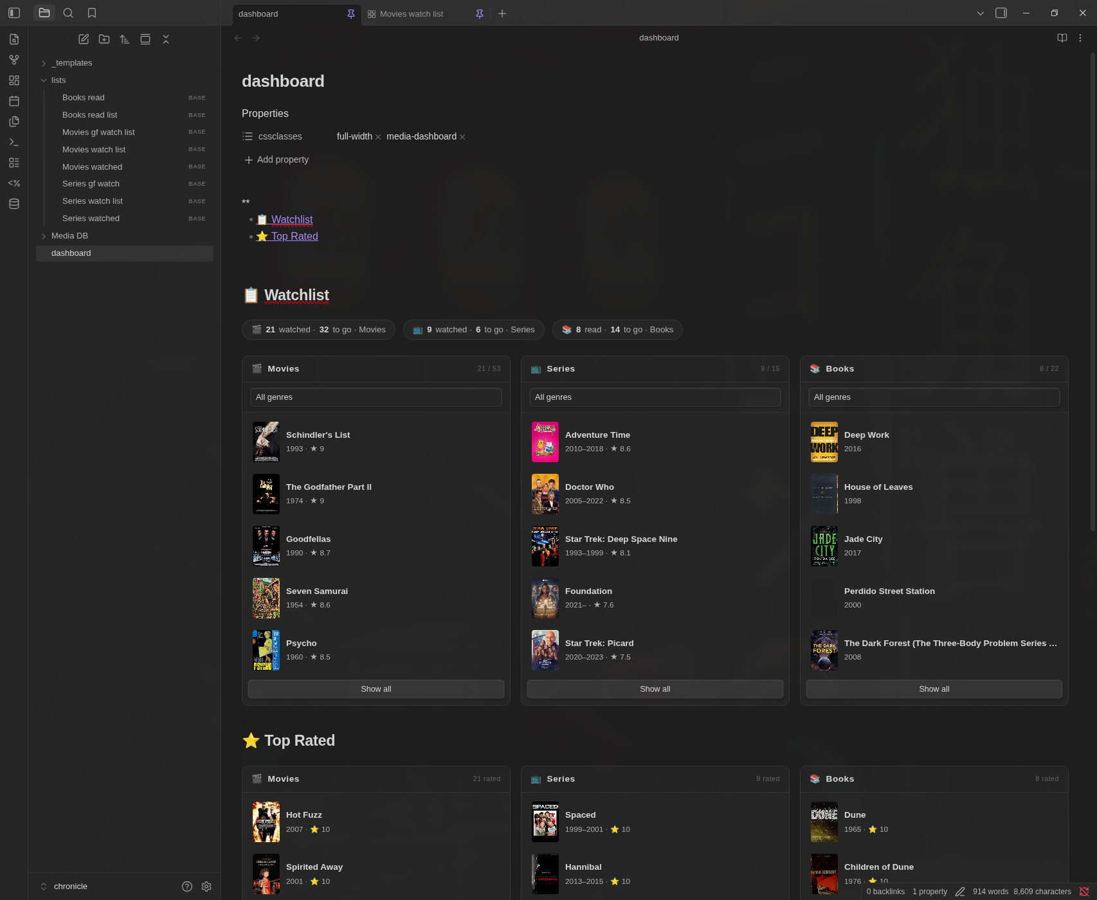Open Jade City entry title

864,539
